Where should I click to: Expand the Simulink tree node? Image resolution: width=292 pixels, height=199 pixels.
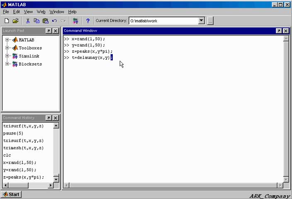[x=7, y=56]
